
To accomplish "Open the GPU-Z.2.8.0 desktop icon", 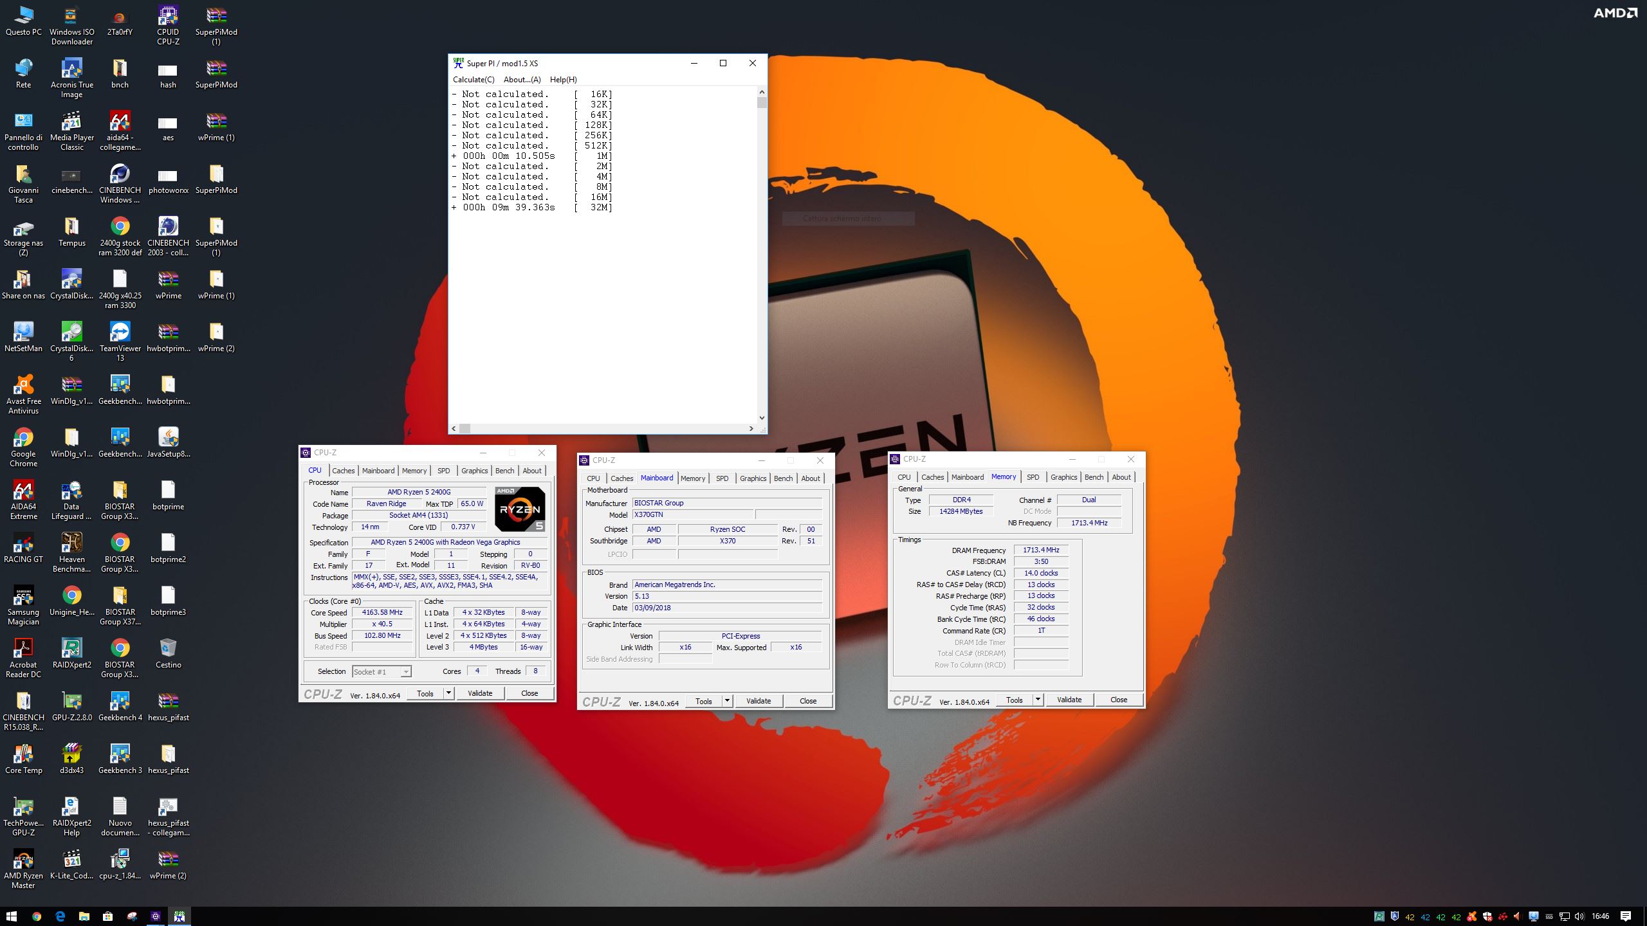I will [x=71, y=707].
